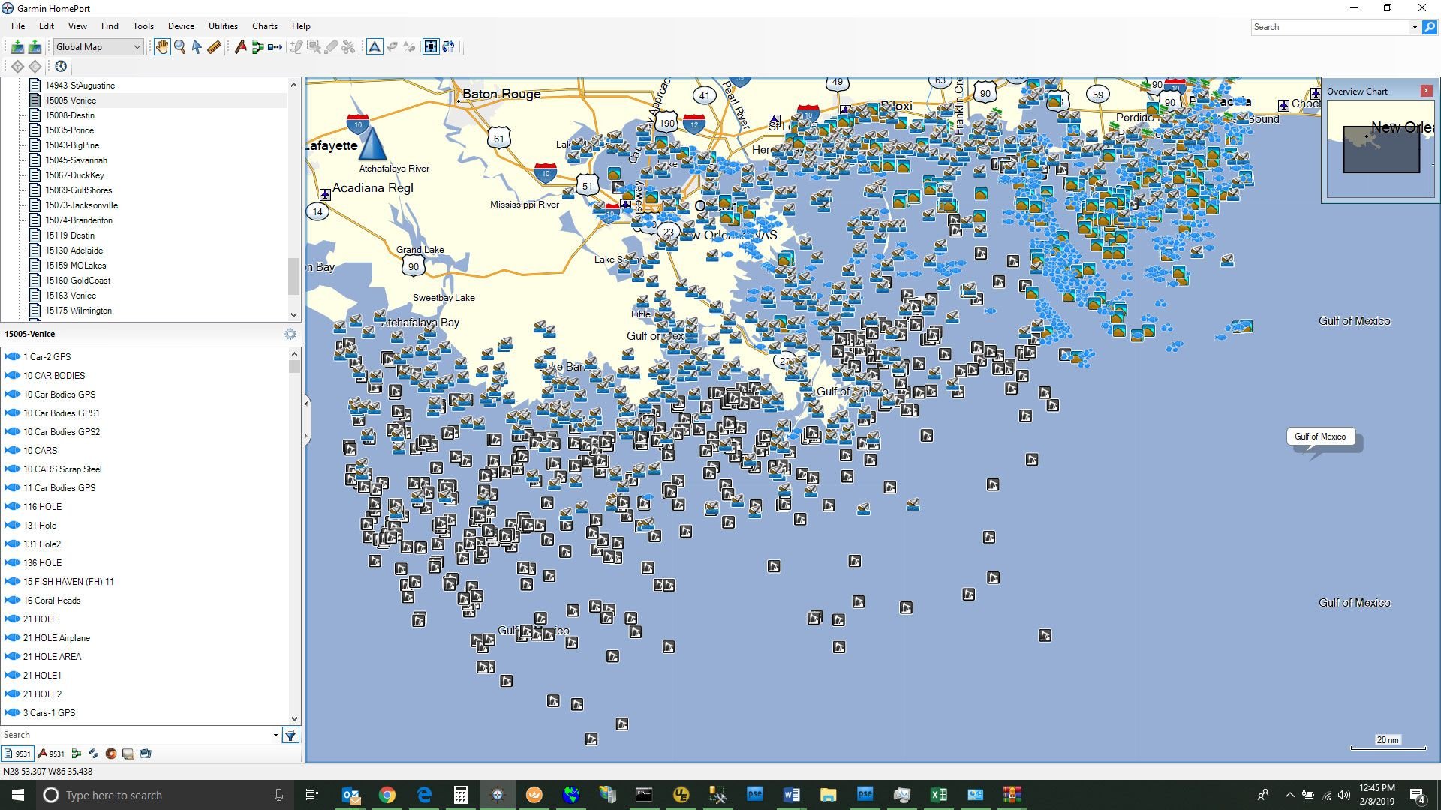Collapse left panel using upper splitter arrow
The width and height of the screenshot is (1441, 810).
click(x=306, y=404)
